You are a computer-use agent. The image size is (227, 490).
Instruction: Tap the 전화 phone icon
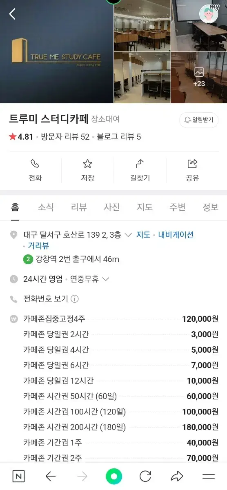pyautogui.click(x=35, y=164)
